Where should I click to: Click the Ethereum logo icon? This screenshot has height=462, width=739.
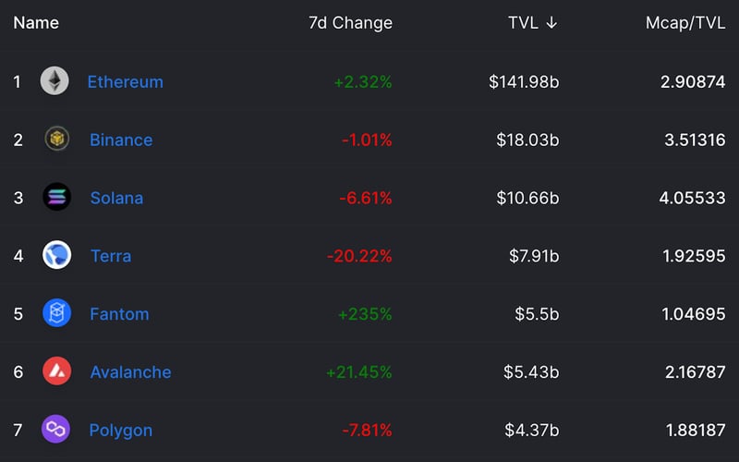55,81
